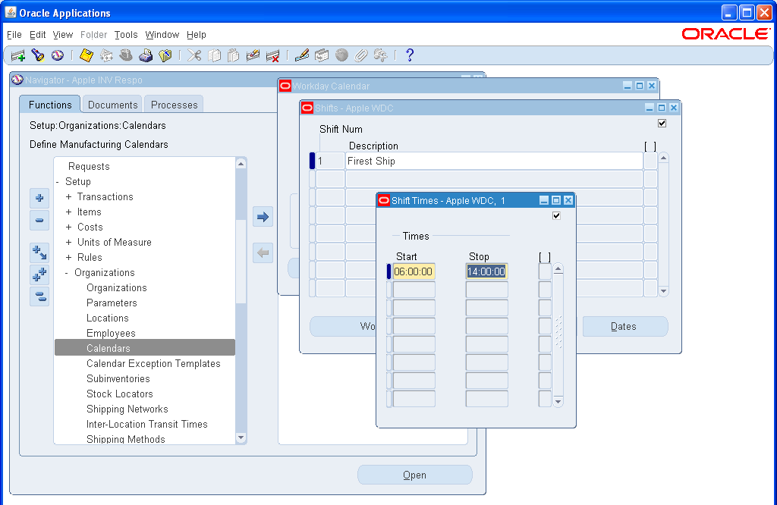Click the Copy toolbar icon
The height and width of the screenshot is (505, 777).
click(214, 55)
